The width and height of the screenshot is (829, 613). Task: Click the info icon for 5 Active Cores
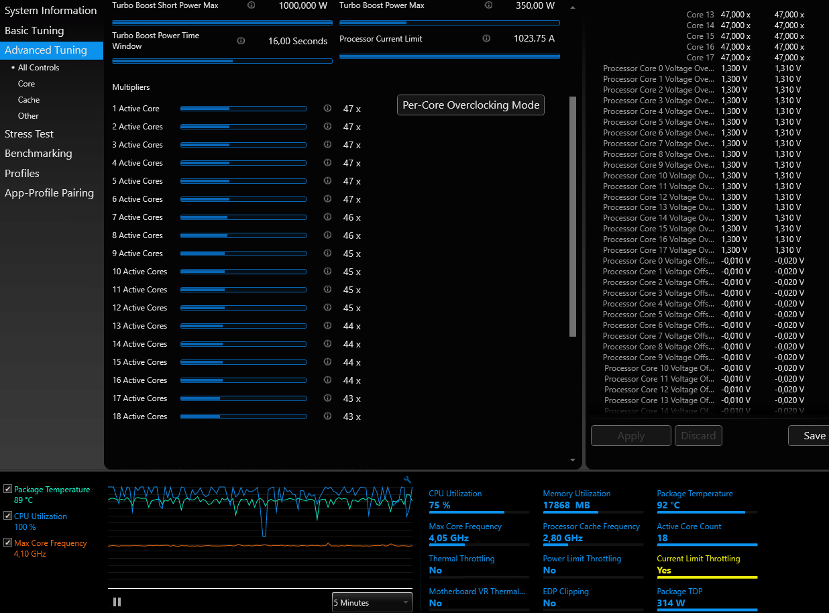(x=327, y=180)
